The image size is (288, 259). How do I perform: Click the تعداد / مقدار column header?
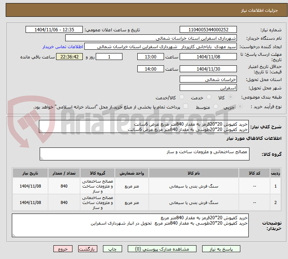(64, 173)
